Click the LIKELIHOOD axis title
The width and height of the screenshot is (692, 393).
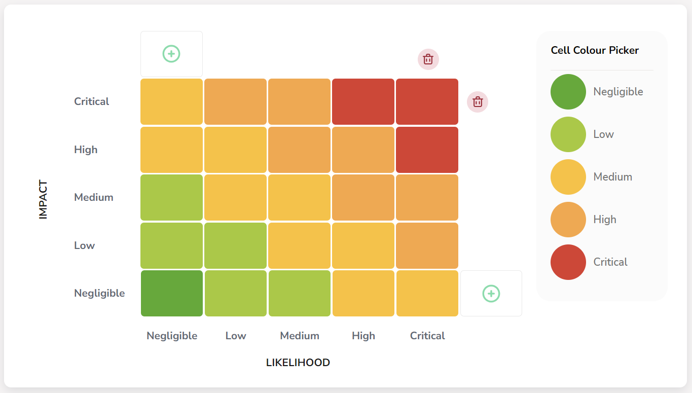pos(297,362)
